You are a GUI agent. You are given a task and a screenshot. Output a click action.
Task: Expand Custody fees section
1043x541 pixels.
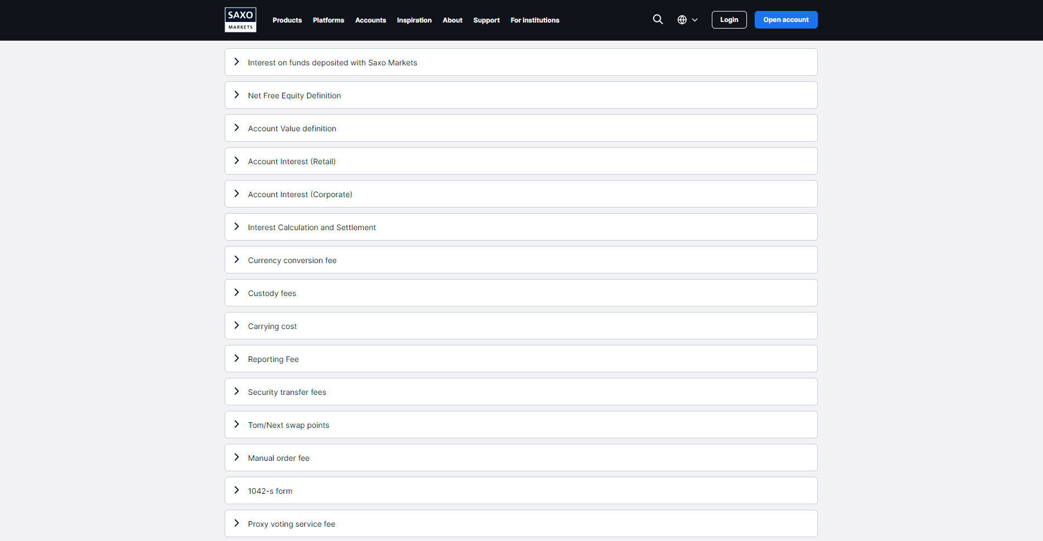(x=521, y=293)
